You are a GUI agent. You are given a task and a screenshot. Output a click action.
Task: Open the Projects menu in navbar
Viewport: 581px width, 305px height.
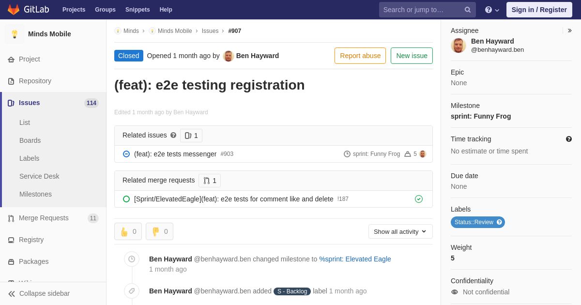click(x=74, y=10)
